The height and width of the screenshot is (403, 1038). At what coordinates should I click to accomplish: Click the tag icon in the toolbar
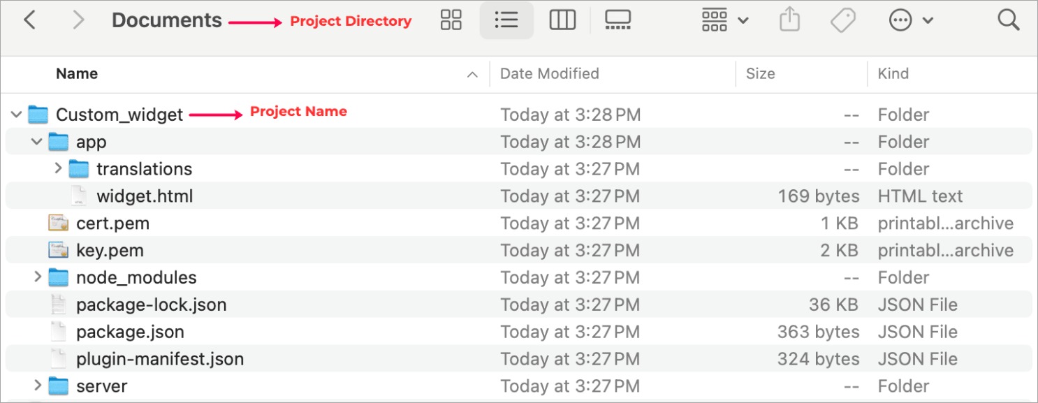point(843,20)
